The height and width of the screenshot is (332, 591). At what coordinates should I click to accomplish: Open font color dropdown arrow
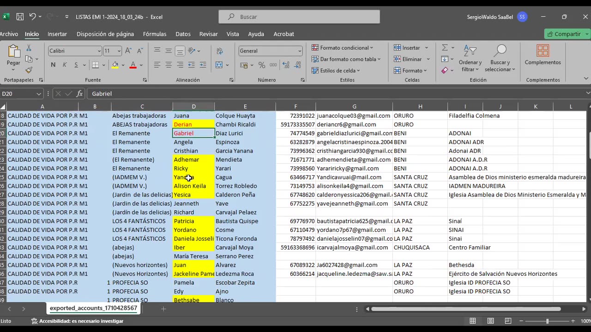[141, 65]
